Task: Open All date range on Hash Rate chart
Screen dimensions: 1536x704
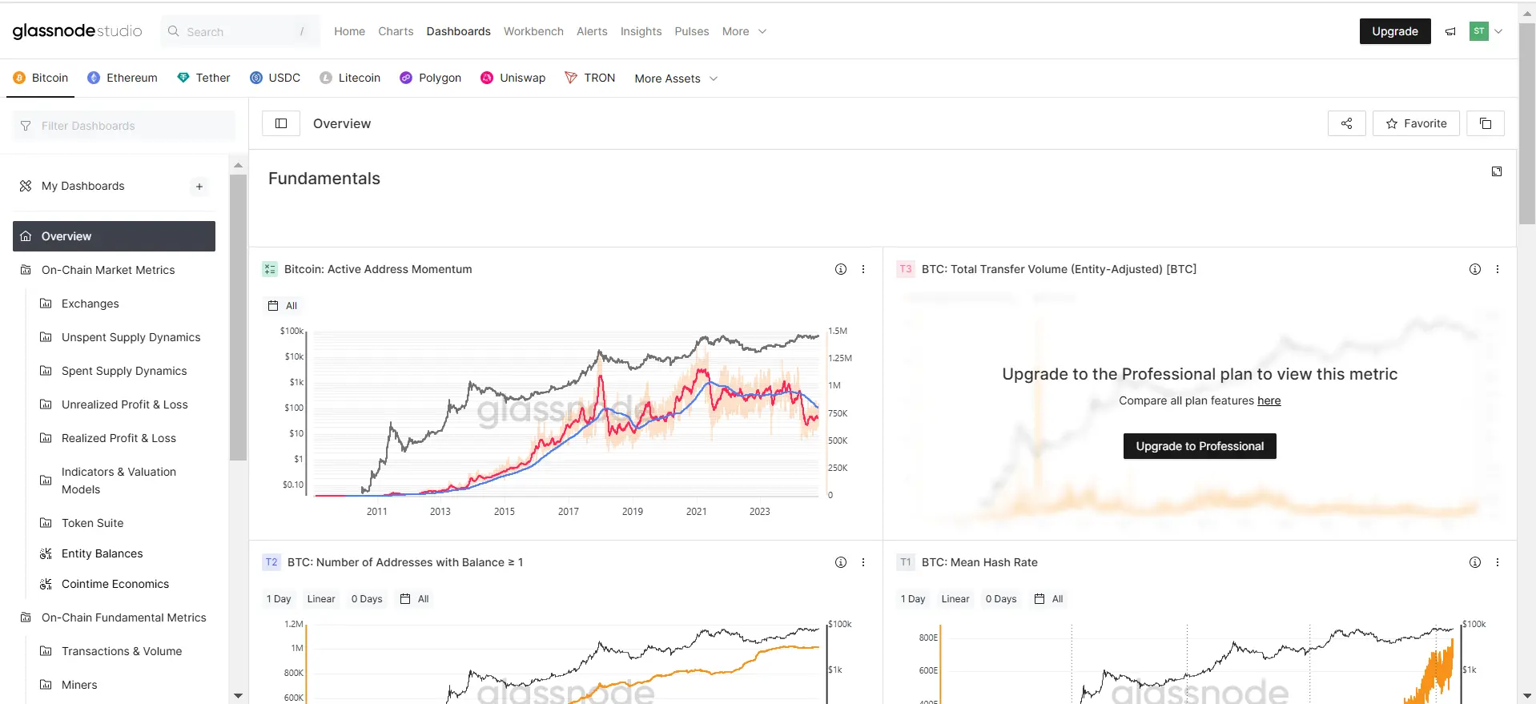Action: click(1049, 599)
